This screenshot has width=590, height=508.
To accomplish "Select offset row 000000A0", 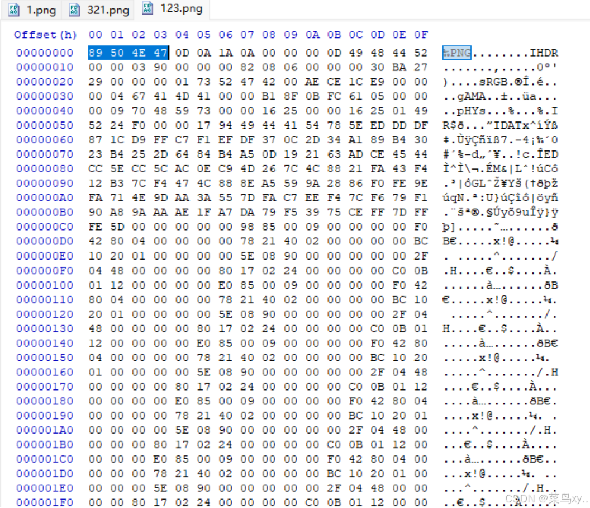I will coord(45,198).
